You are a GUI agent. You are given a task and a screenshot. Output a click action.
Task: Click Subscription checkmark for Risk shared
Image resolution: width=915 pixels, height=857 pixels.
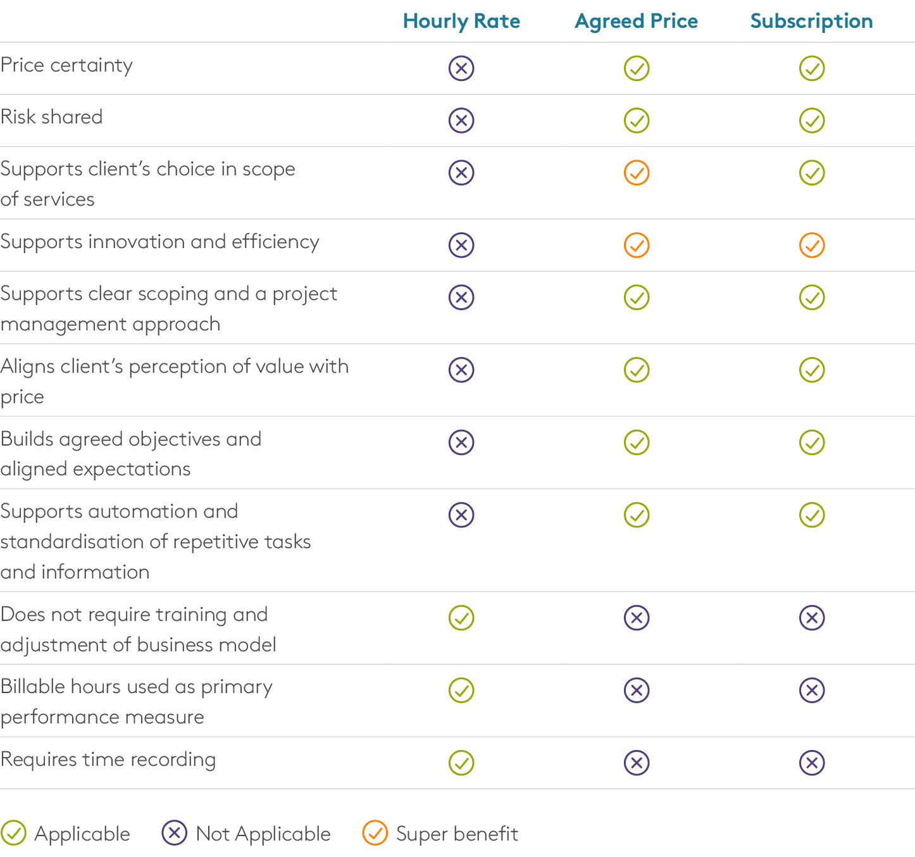tap(812, 120)
